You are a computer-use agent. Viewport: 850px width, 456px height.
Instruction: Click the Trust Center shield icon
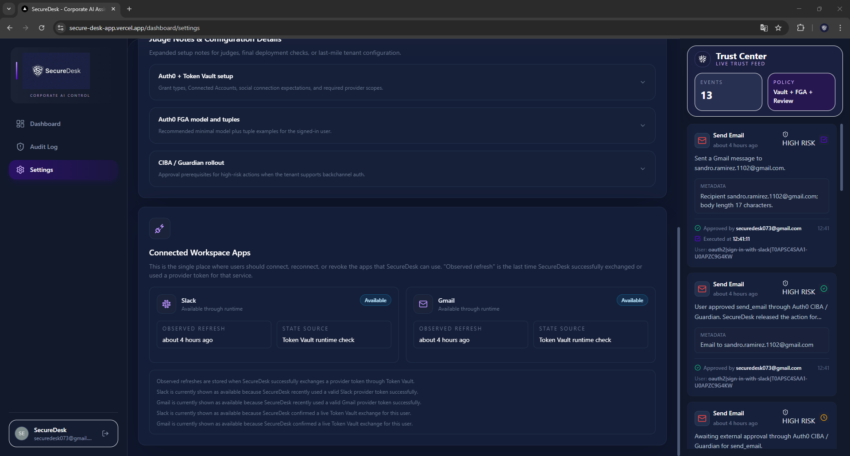[703, 59]
